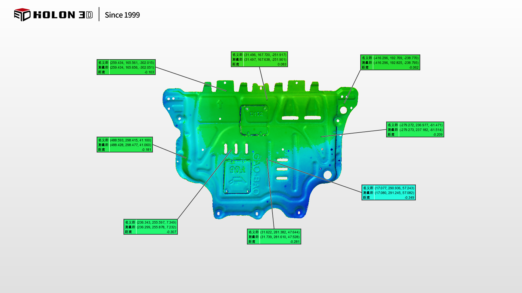Select the annotation with distance 0.083
Viewport: 522px width, 293px height.
[259, 59]
